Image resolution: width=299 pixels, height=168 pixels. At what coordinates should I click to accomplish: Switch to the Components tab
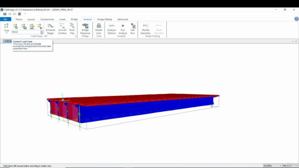coord(47,19)
